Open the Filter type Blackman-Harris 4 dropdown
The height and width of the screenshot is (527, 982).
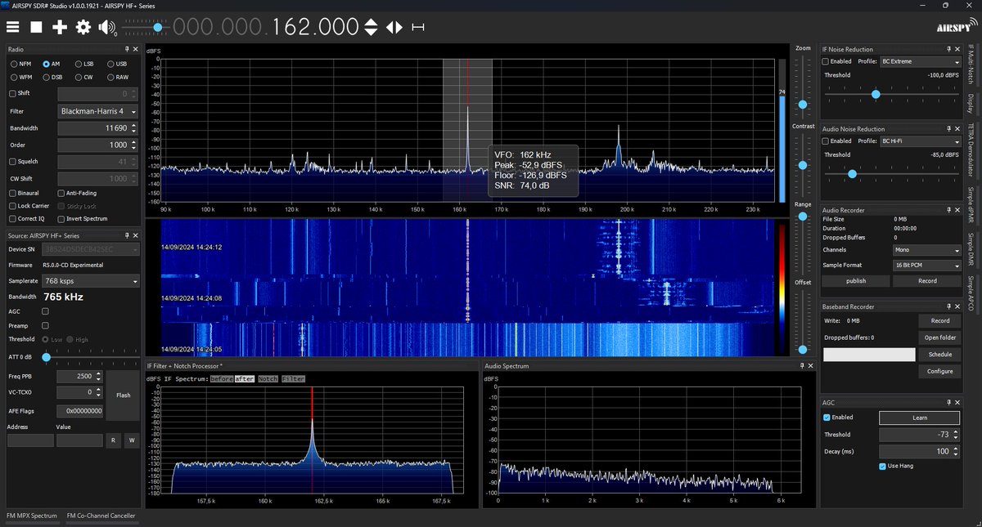[97, 111]
